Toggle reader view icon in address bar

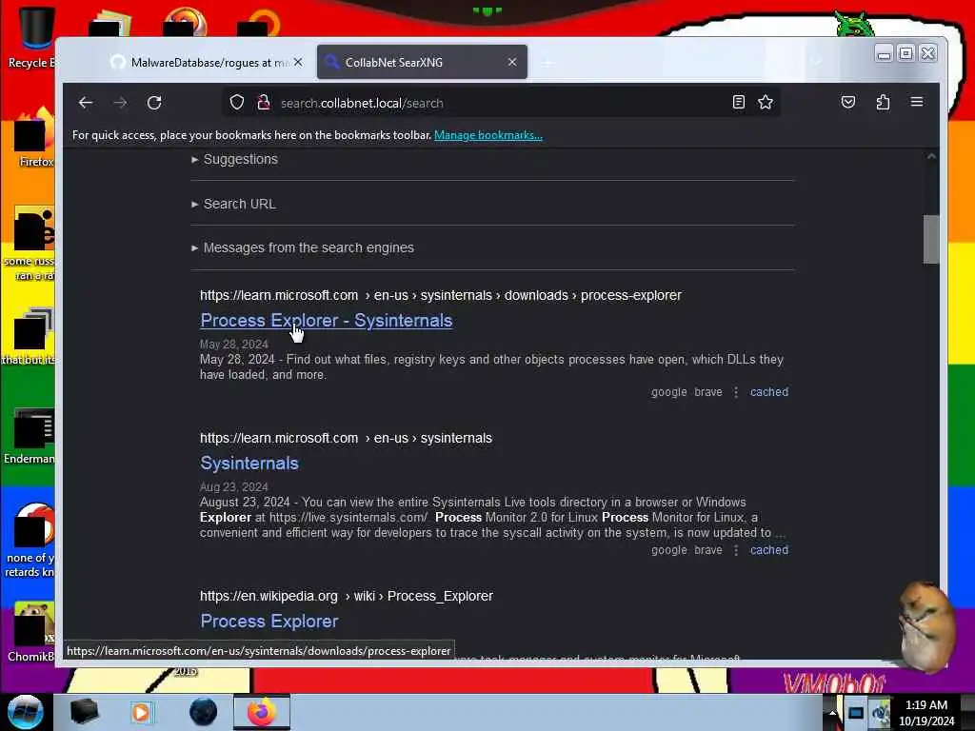coord(739,102)
